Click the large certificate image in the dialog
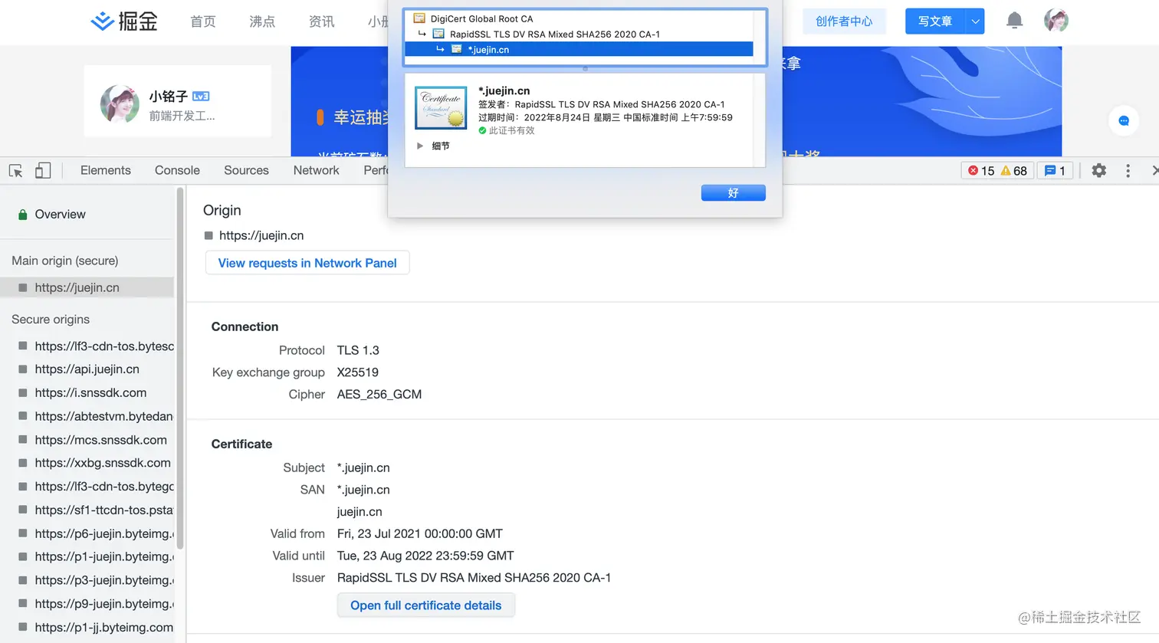 tap(441, 107)
